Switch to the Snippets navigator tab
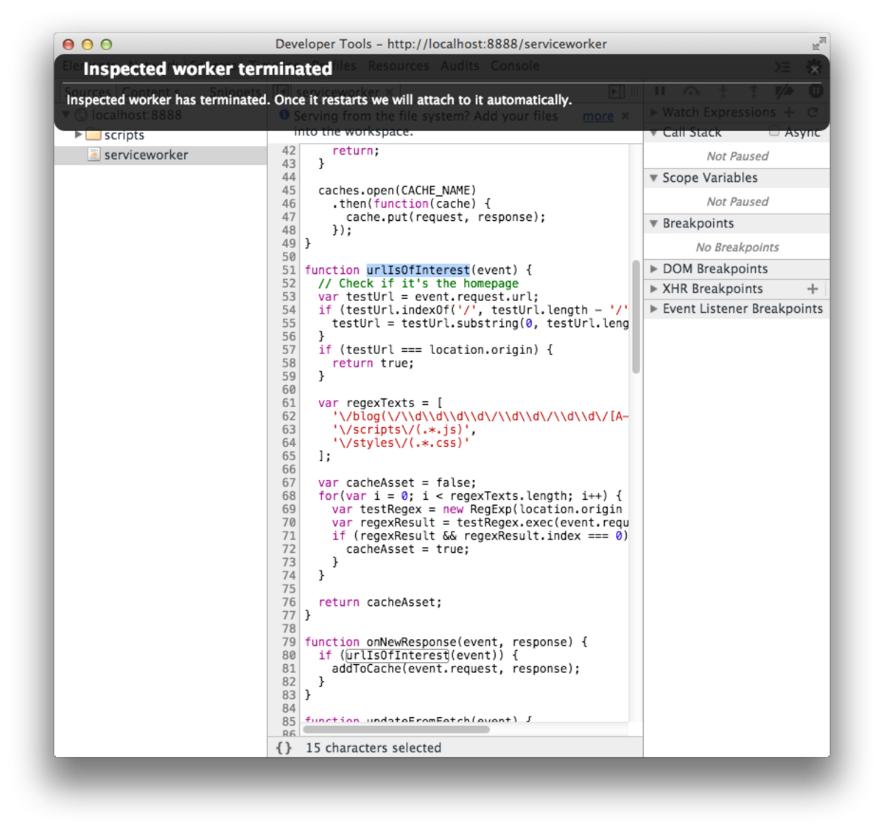This screenshot has width=884, height=832. (235, 92)
